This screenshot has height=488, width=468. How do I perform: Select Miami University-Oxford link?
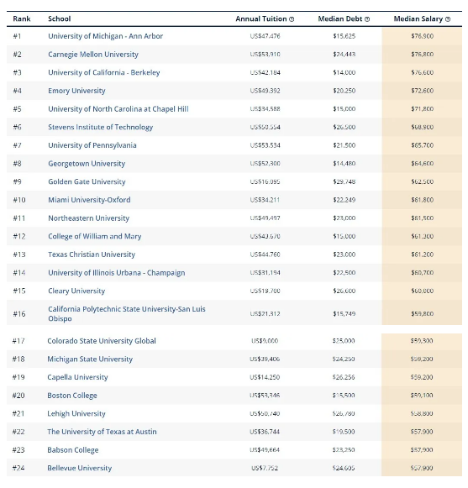(89, 200)
